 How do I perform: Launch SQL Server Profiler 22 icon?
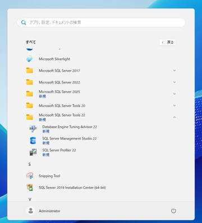(x=33, y=152)
